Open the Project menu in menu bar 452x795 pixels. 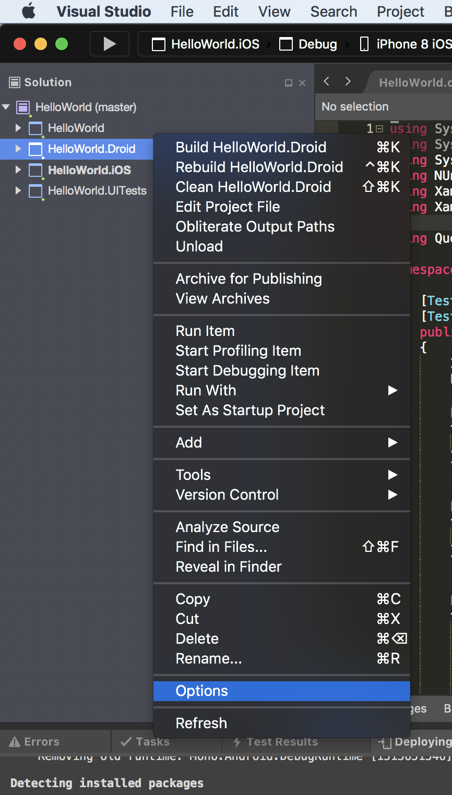click(x=400, y=11)
